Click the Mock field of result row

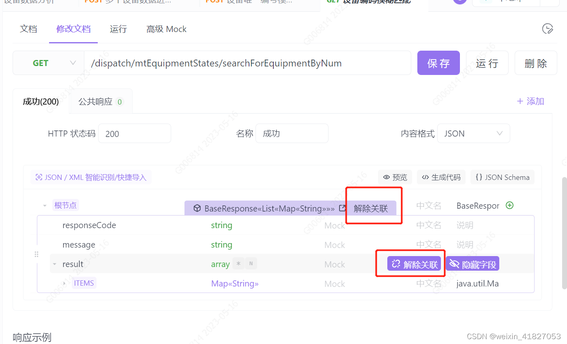click(x=335, y=264)
